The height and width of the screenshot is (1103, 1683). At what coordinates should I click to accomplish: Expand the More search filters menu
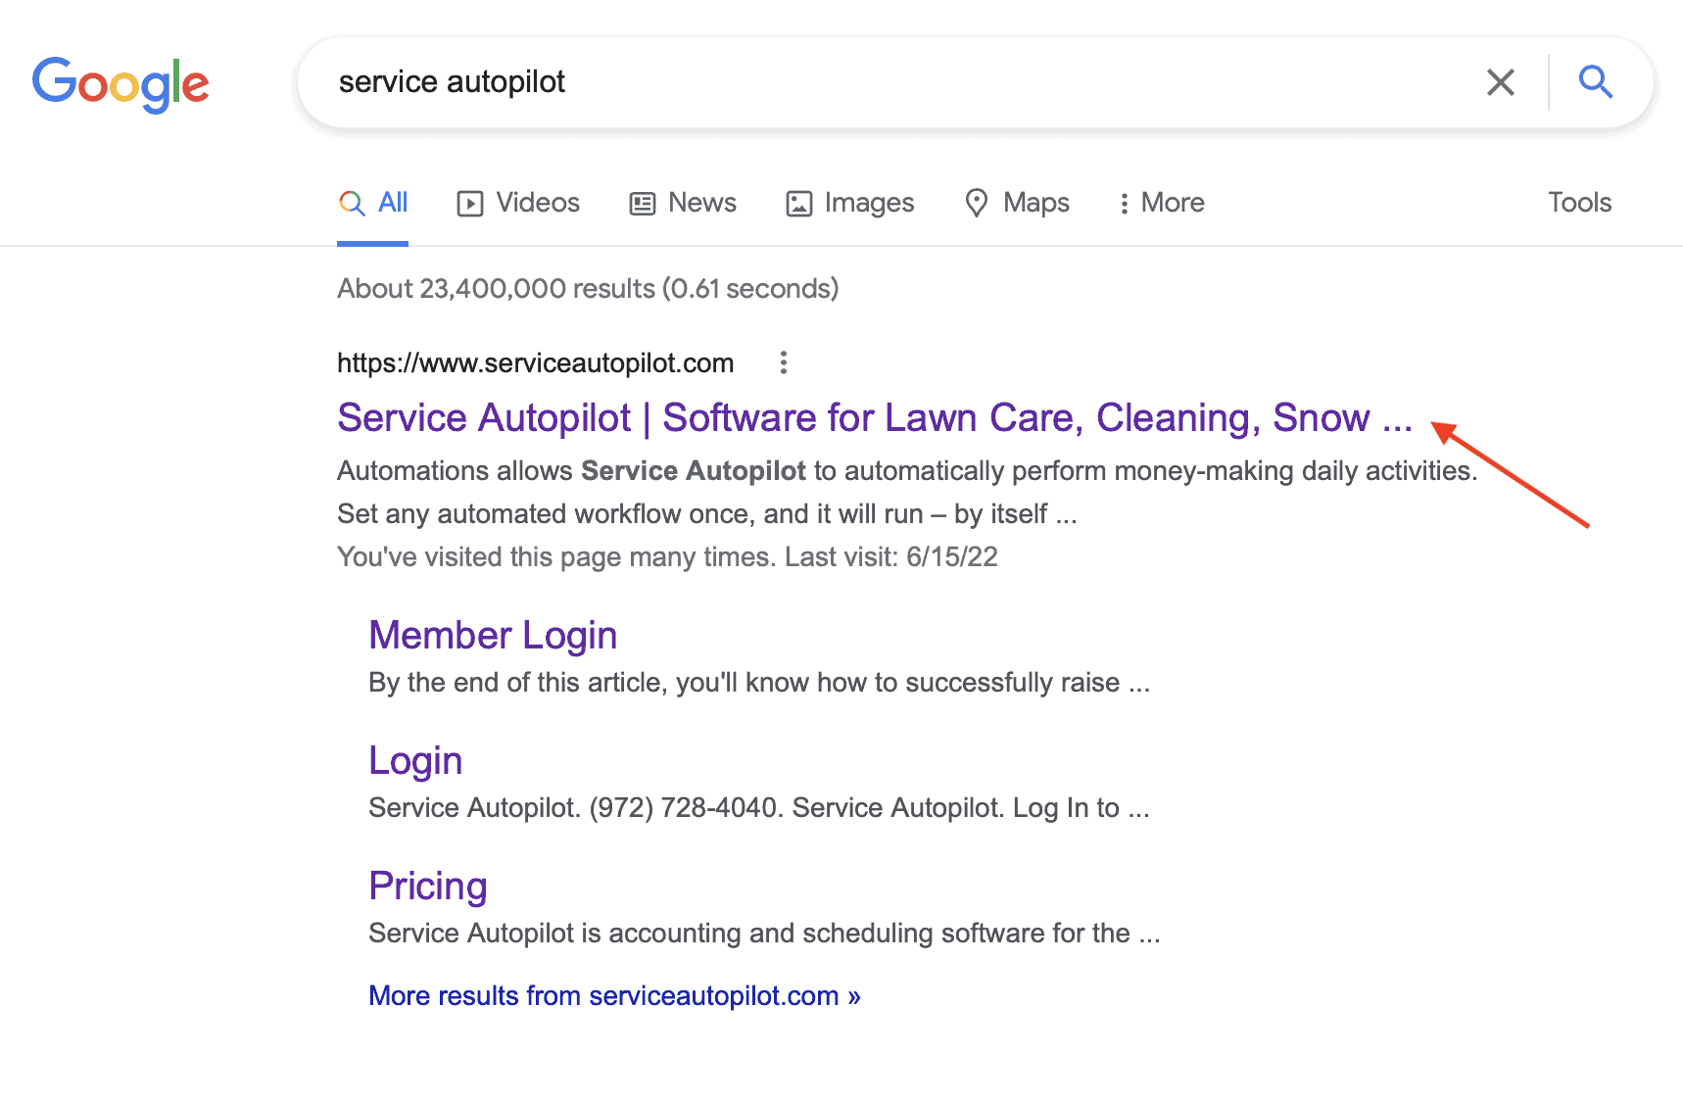[x=1162, y=203]
